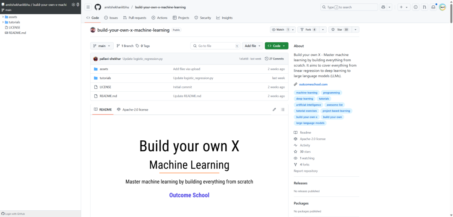Open the outcomeschool.com link

pos(313,84)
